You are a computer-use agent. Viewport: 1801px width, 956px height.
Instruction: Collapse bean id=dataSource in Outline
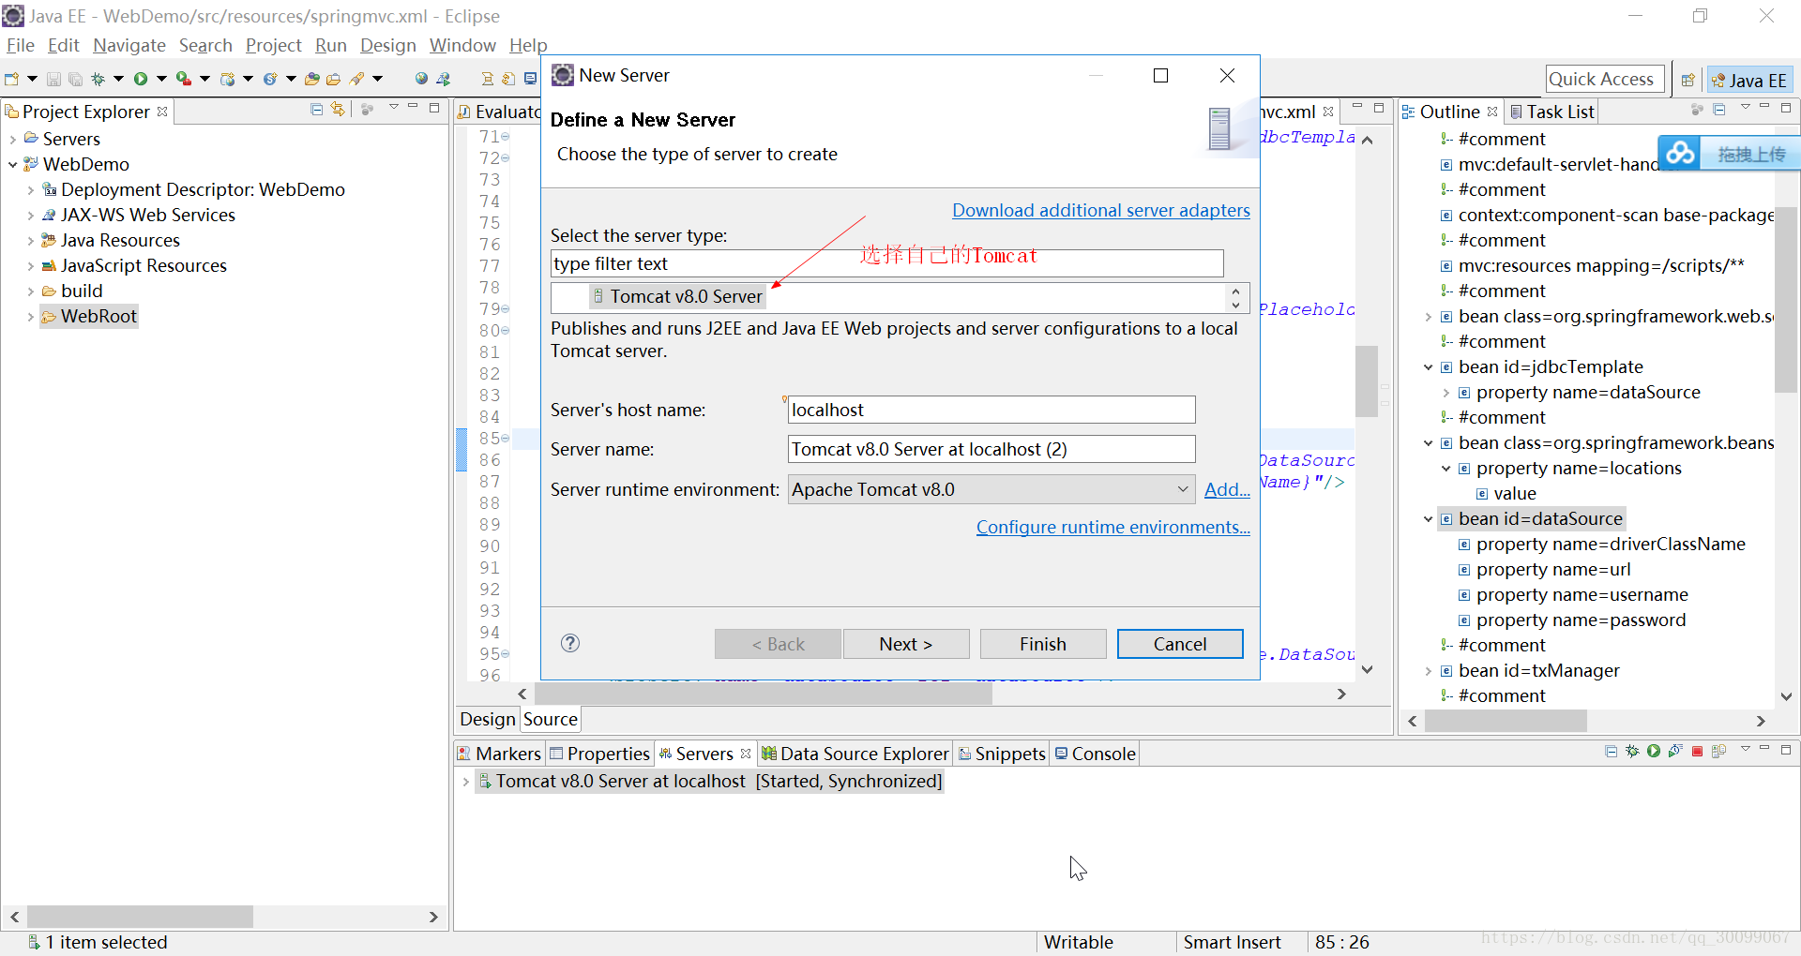[1428, 519]
